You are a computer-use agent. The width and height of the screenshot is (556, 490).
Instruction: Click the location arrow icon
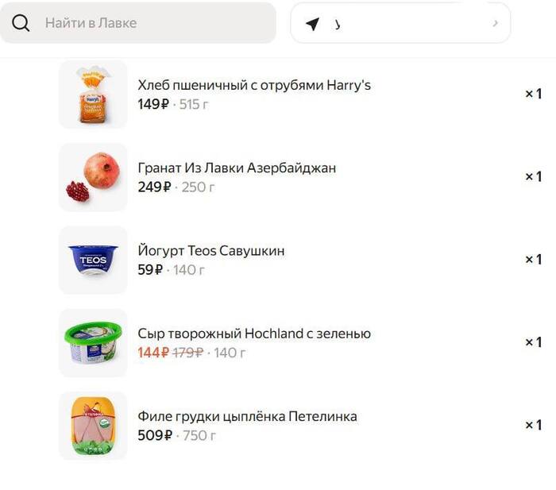coord(312,24)
